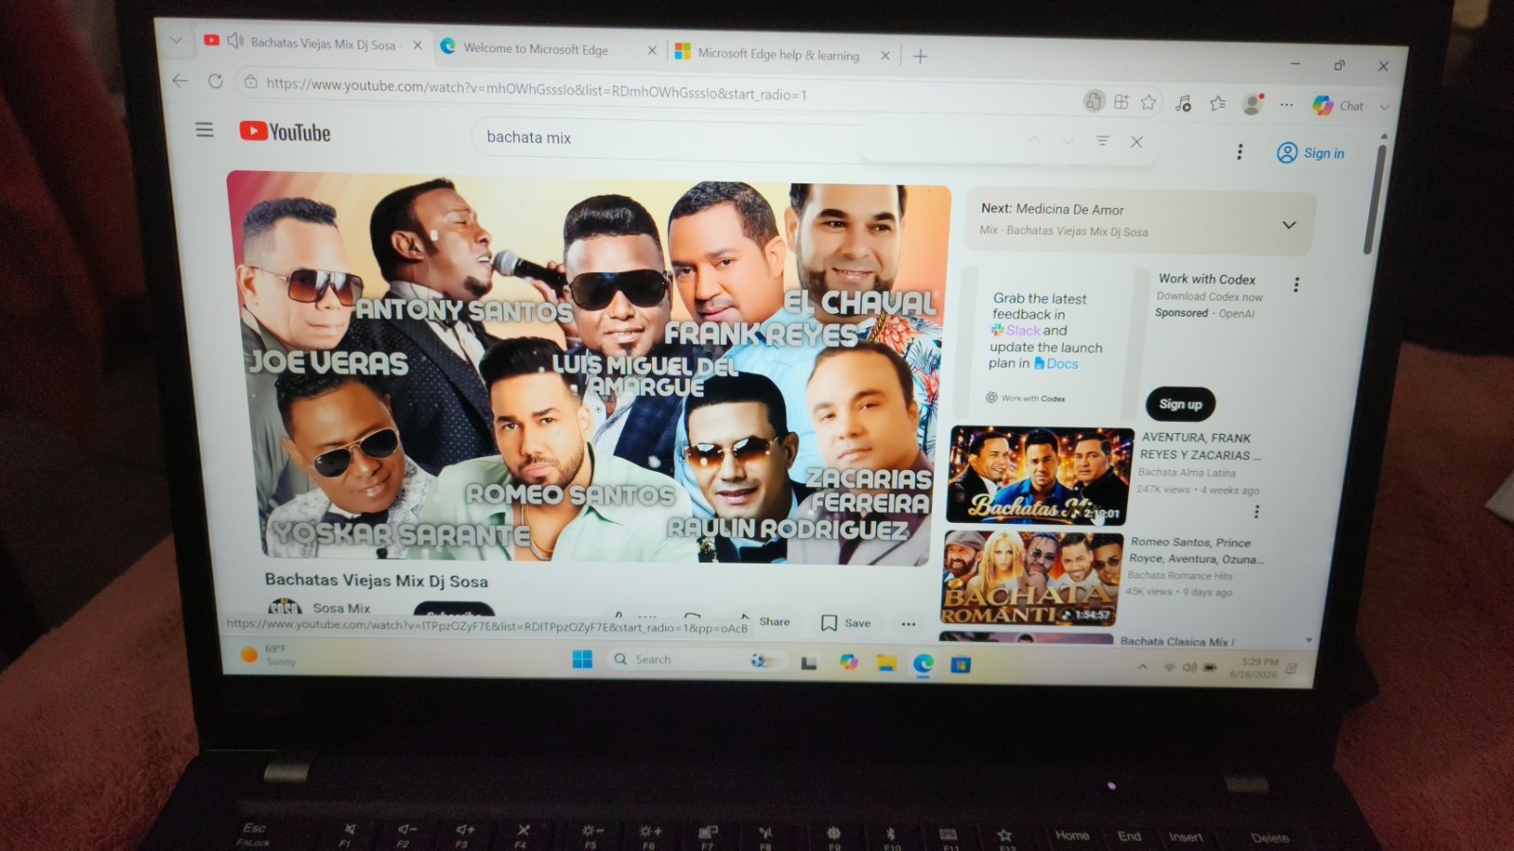The height and width of the screenshot is (851, 1514).
Task: Open the taskbar clock and date
Action: (1254, 668)
